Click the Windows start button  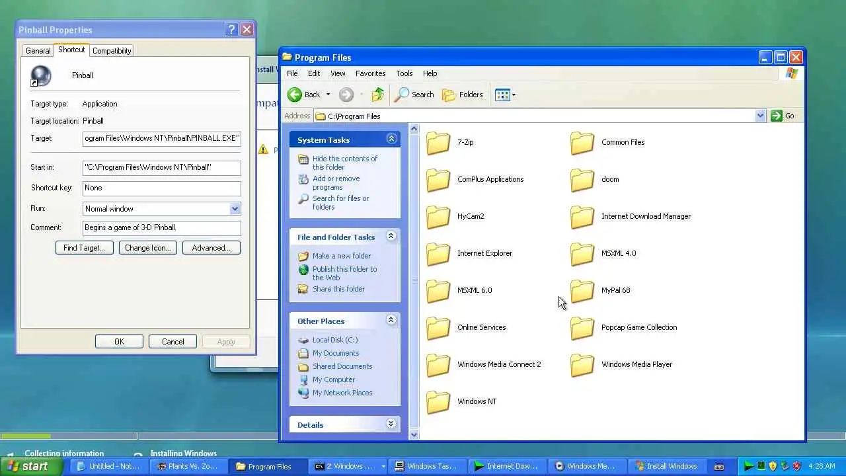(32, 466)
